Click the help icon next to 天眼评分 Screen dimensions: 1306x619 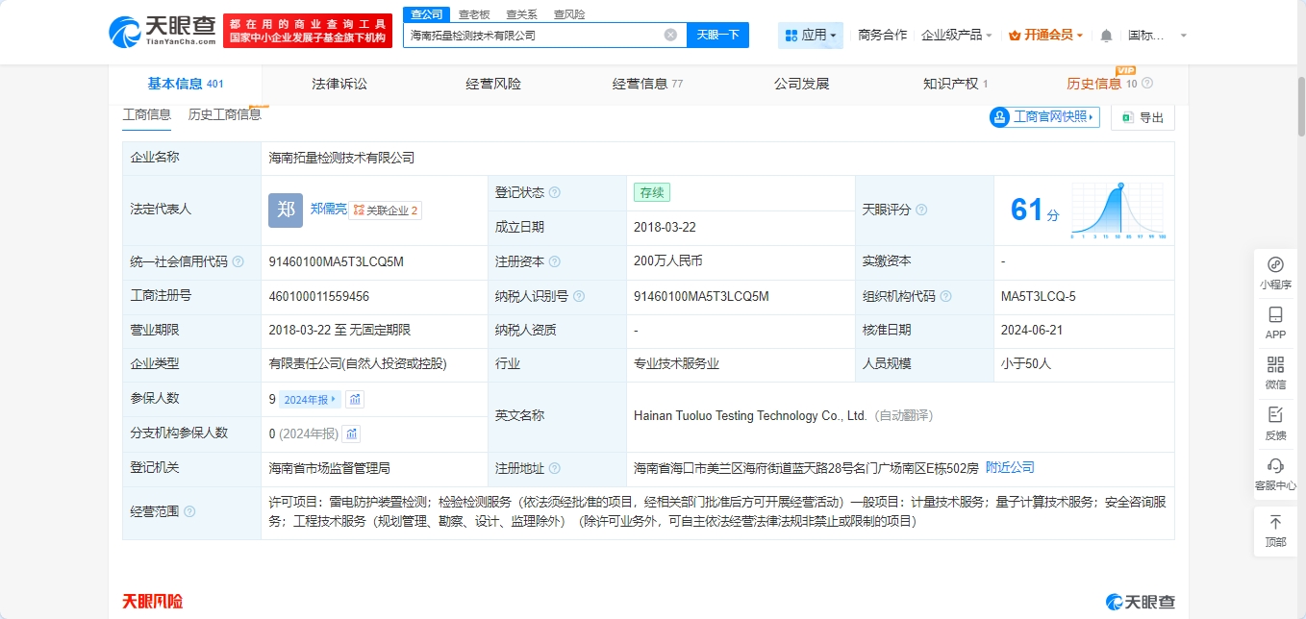pos(921,210)
